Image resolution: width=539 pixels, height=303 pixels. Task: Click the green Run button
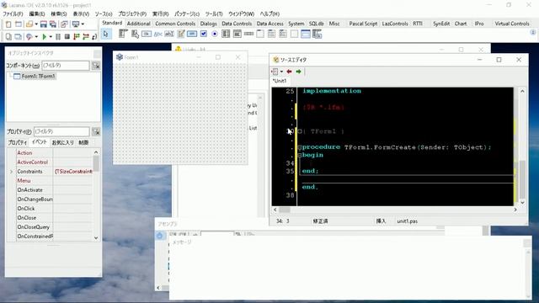(x=44, y=36)
